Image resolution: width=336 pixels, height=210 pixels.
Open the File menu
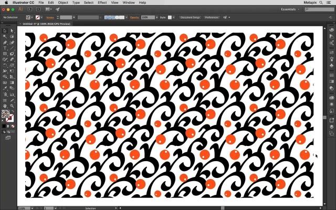pyautogui.click(x=41, y=3)
